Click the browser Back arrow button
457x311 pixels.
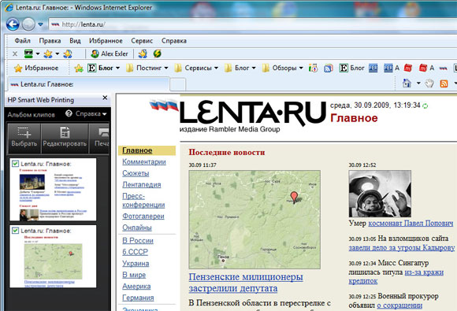(13, 24)
